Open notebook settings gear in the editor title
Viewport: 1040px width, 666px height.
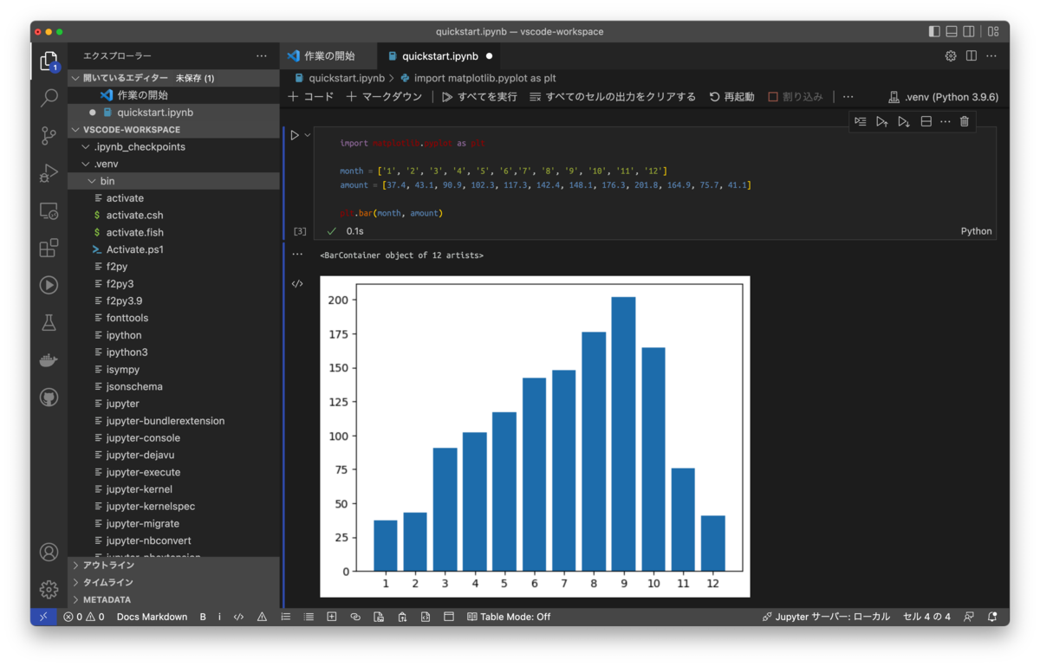[x=951, y=55]
